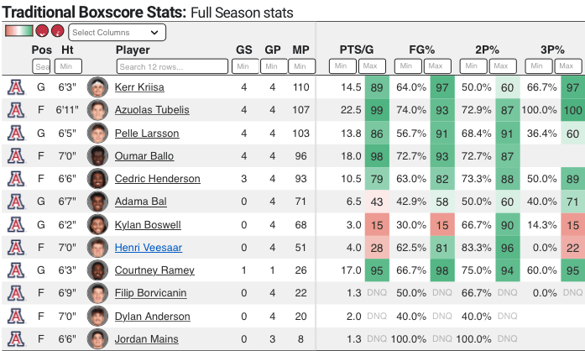Click the first red circle toggle icon
The height and width of the screenshot is (351, 585).
tap(42, 31)
